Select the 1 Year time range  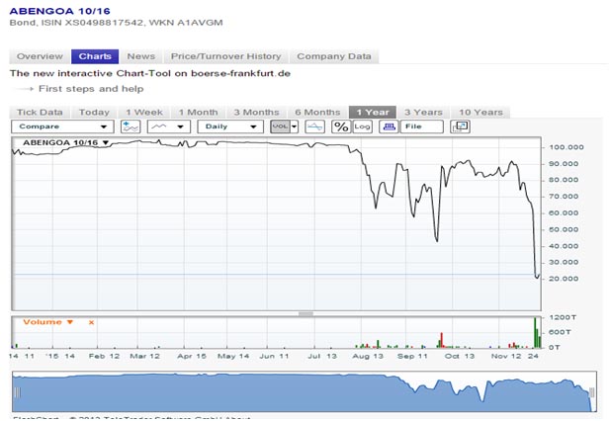tap(373, 113)
